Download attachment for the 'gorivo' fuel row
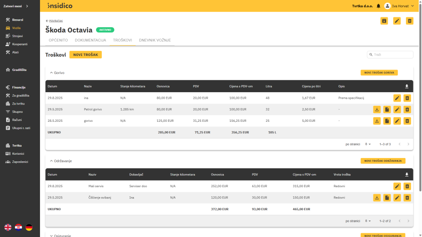 click(x=377, y=121)
